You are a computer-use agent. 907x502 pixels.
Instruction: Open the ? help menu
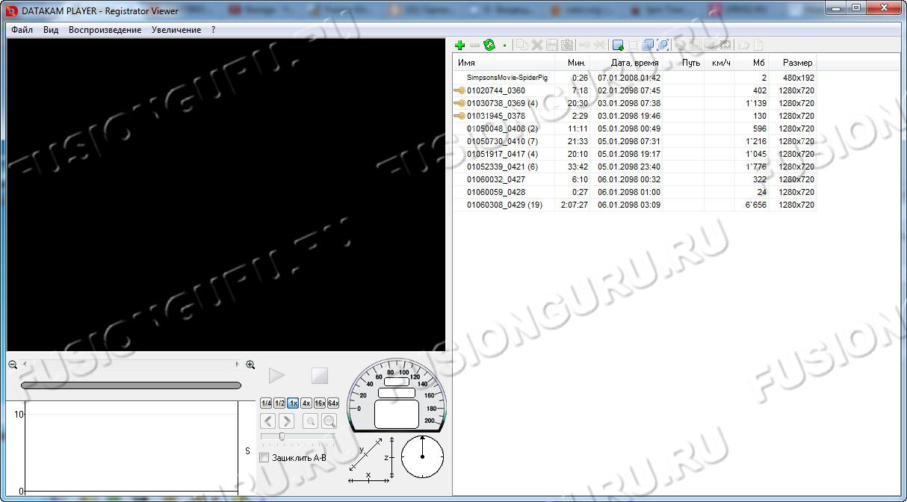click(213, 30)
